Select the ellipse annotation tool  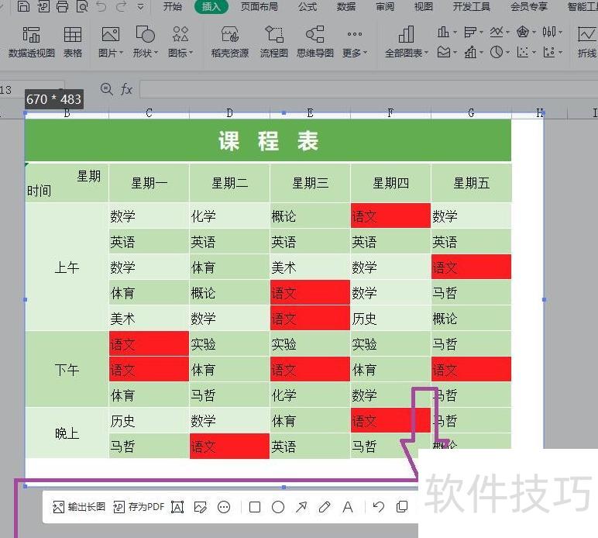click(278, 507)
